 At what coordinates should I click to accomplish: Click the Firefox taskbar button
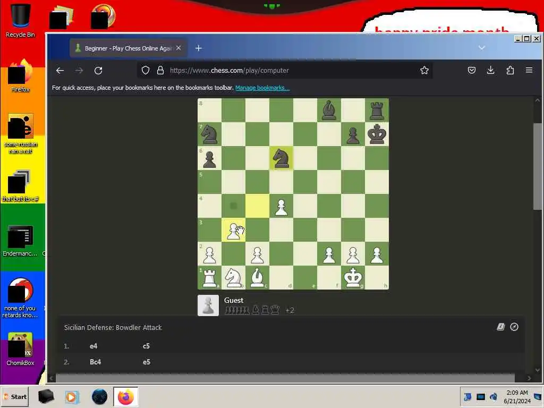(x=125, y=397)
